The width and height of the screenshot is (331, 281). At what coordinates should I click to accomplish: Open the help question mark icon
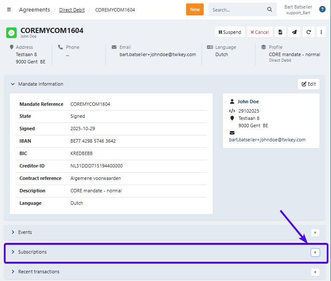(322, 9)
